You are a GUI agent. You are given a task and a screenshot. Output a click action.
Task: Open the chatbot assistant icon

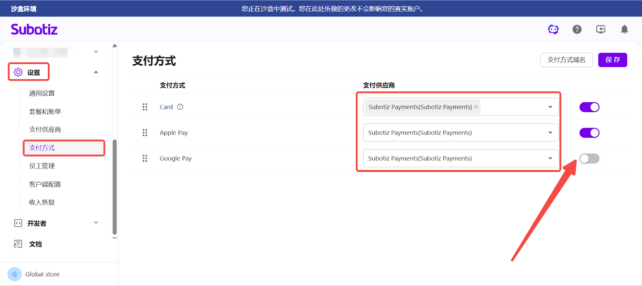click(x=553, y=29)
